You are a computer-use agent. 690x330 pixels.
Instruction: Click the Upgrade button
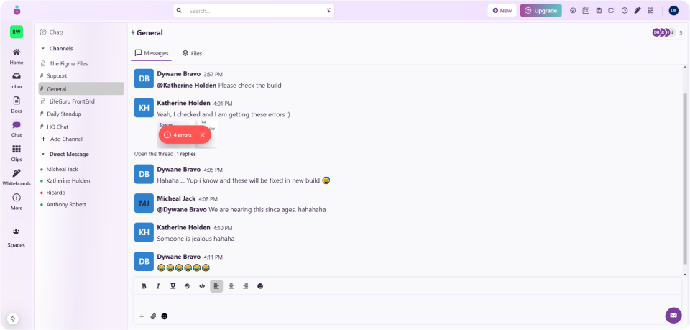pos(540,11)
